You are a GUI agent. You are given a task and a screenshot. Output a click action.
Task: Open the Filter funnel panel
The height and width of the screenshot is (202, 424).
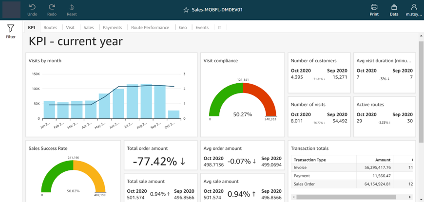10,29
